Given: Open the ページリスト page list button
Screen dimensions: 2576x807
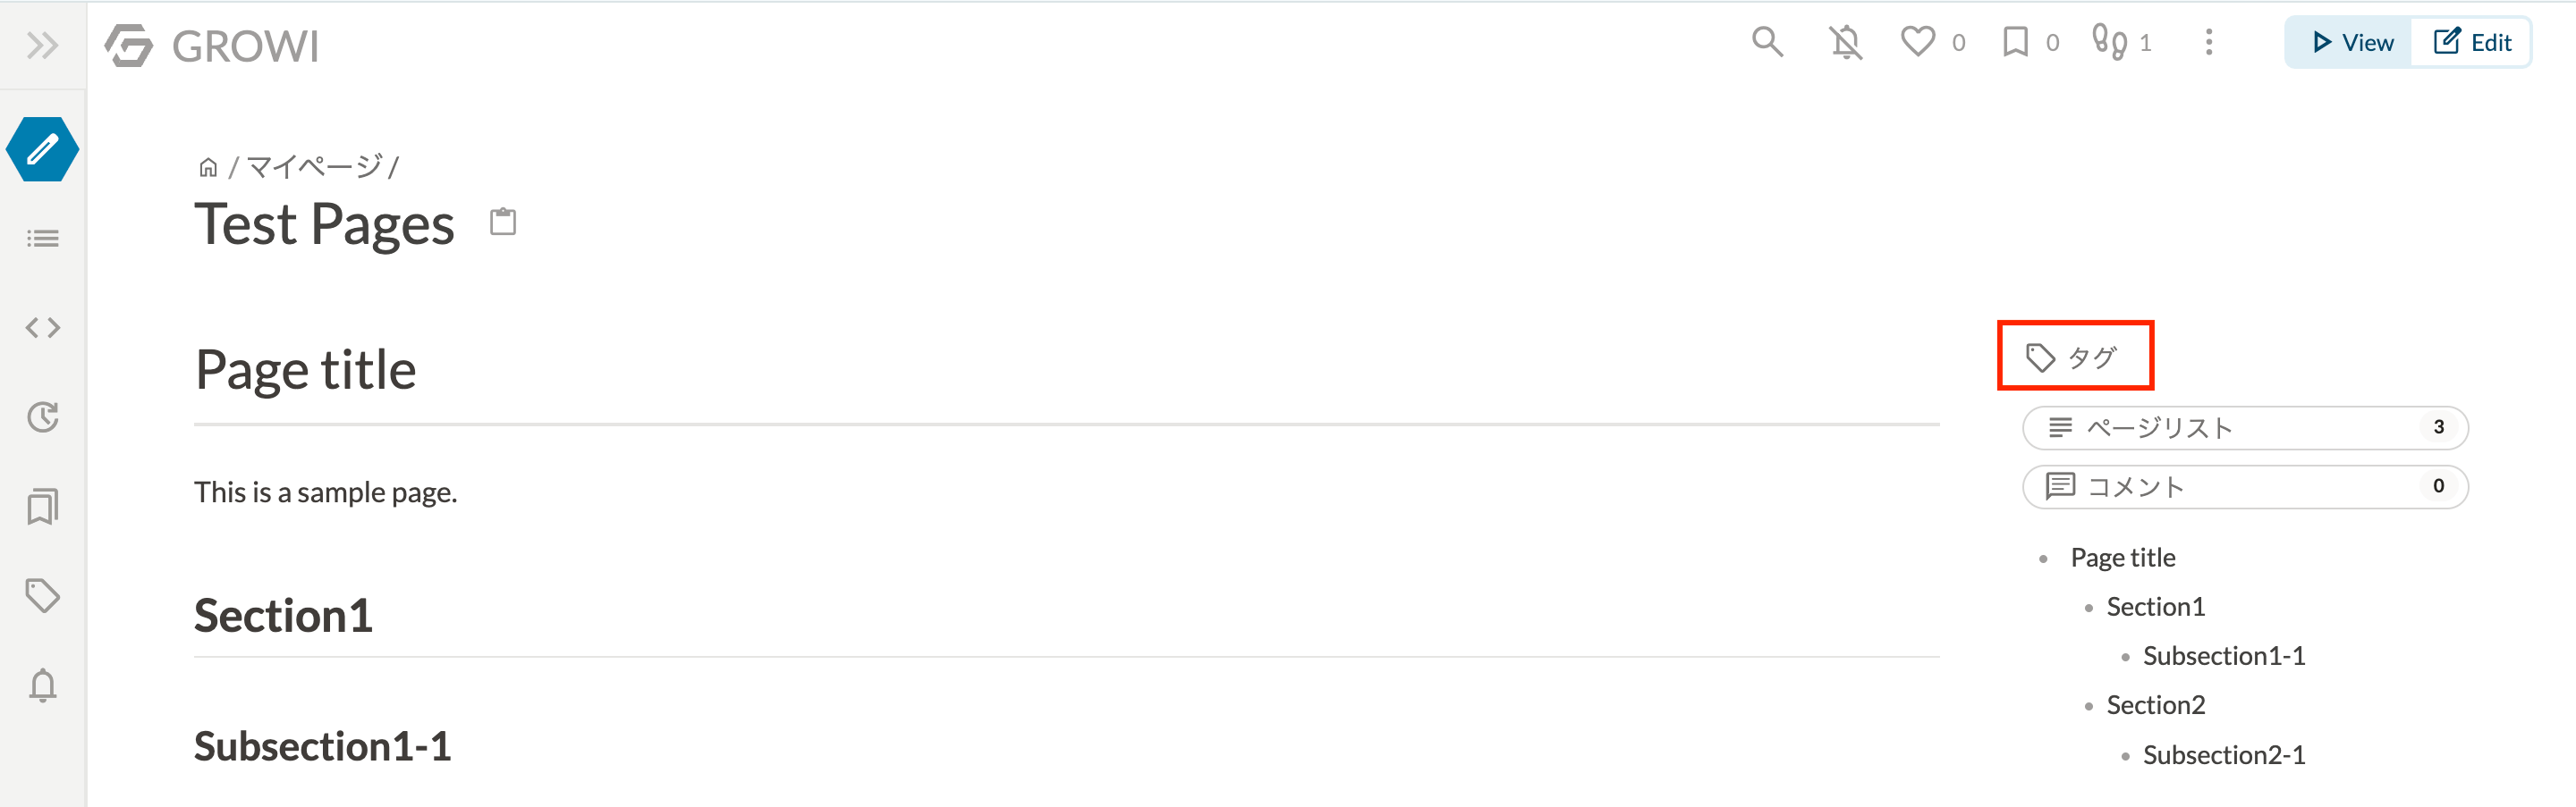Looking at the screenshot, I should pos(2245,427).
